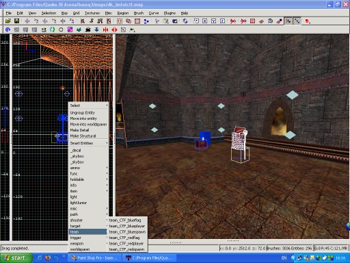
Task: Choose Ungroup Entity from context menu
Action: click(x=88, y=113)
